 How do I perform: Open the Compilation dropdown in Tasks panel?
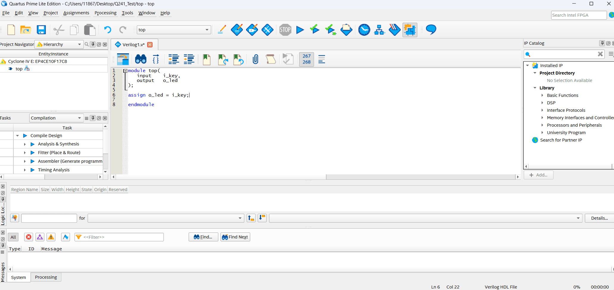[x=56, y=118]
